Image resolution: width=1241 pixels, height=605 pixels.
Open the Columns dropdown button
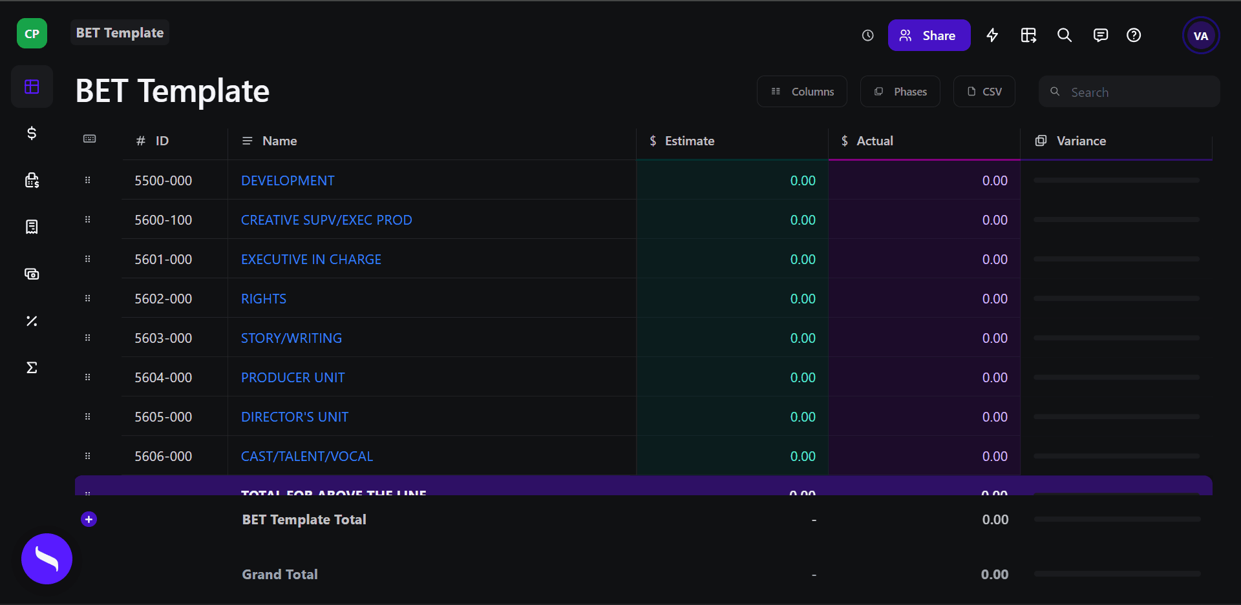[802, 92]
